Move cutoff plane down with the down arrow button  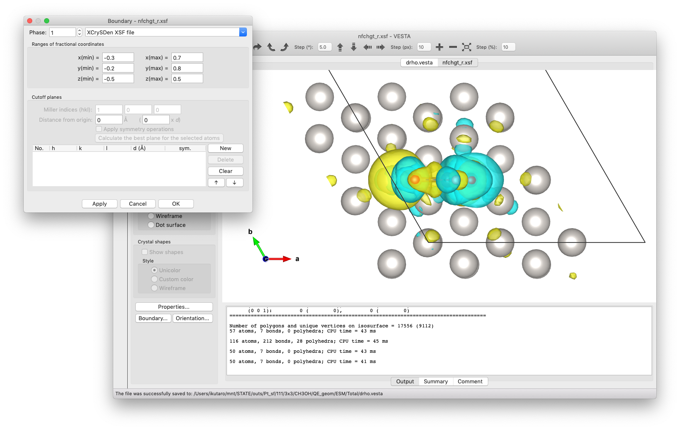(x=235, y=182)
